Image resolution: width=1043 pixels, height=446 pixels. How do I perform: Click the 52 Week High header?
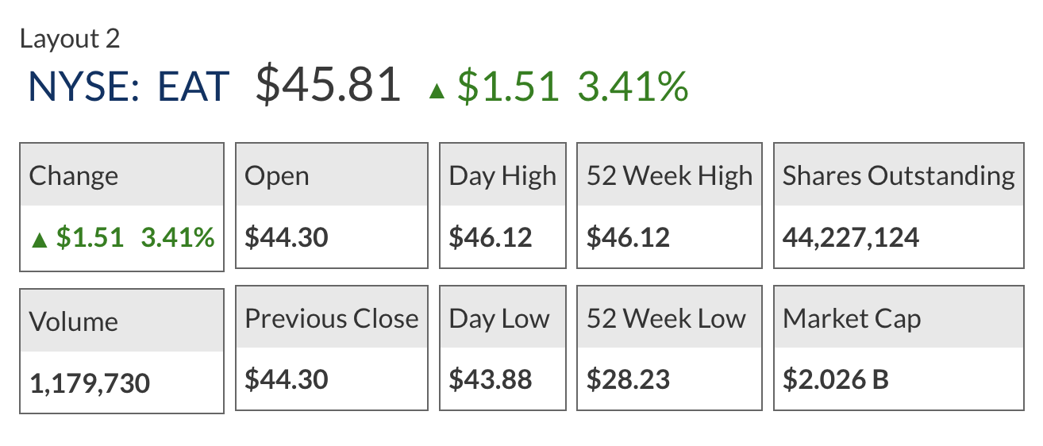(x=669, y=175)
